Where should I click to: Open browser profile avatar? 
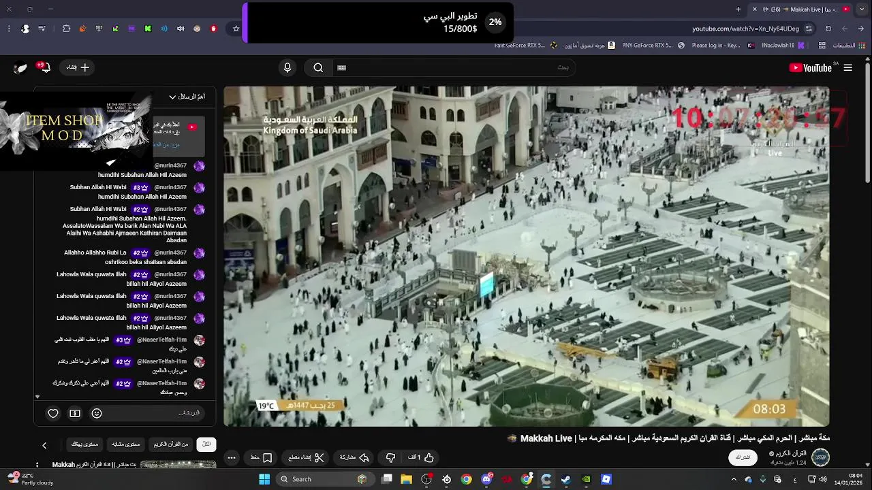click(25, 29)
